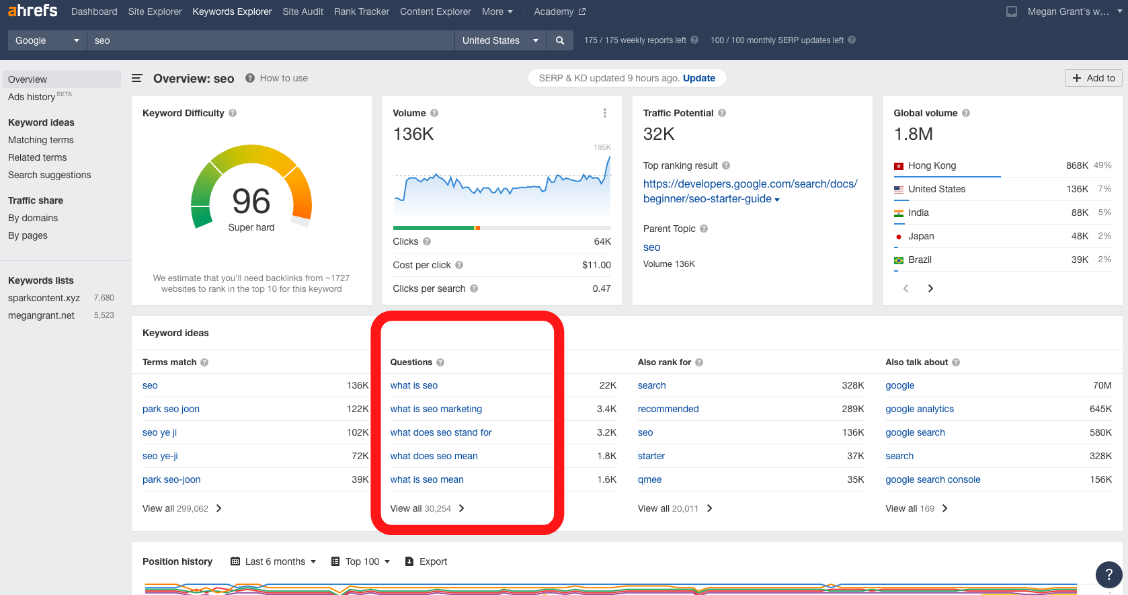
Task: Open Traffic share By domains
Action: [x=33, y=218]
